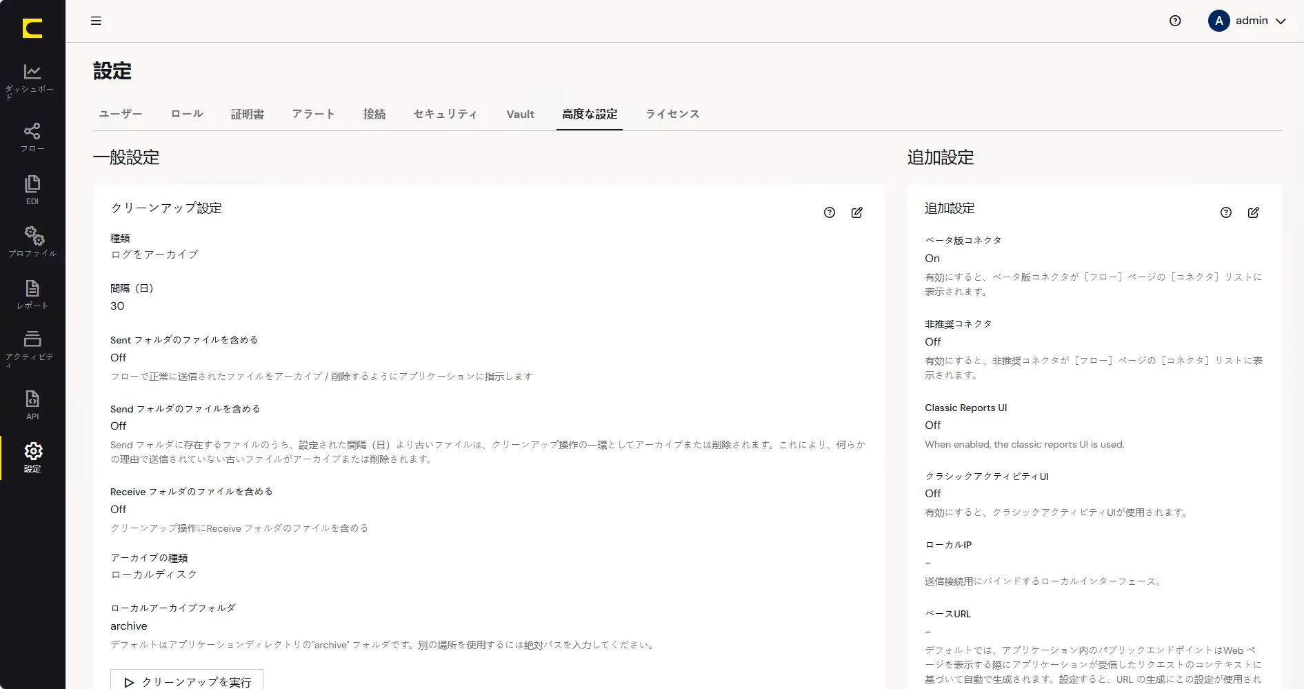
Task: Click the interval value 30
Action: coord(117,306)
